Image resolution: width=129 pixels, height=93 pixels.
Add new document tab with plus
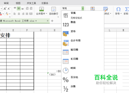(52, 21)
